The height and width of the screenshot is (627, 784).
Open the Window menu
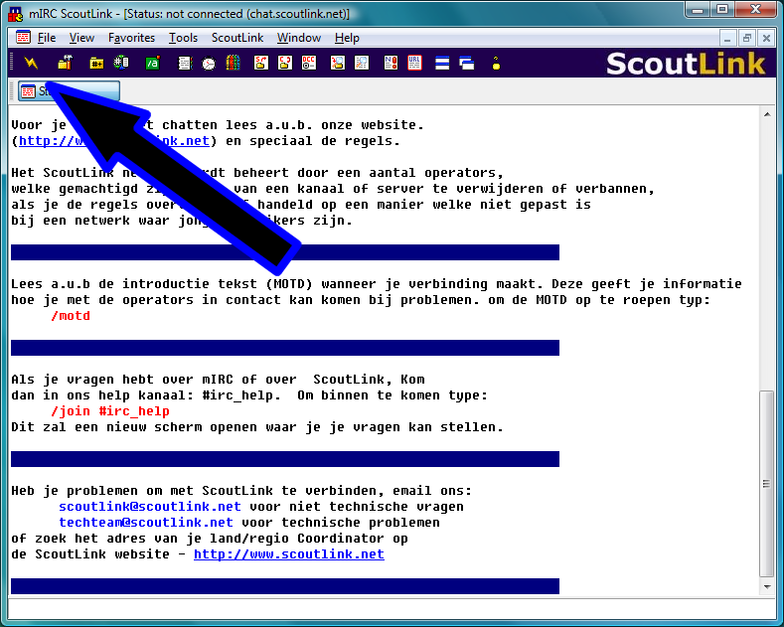pos(299,38)
